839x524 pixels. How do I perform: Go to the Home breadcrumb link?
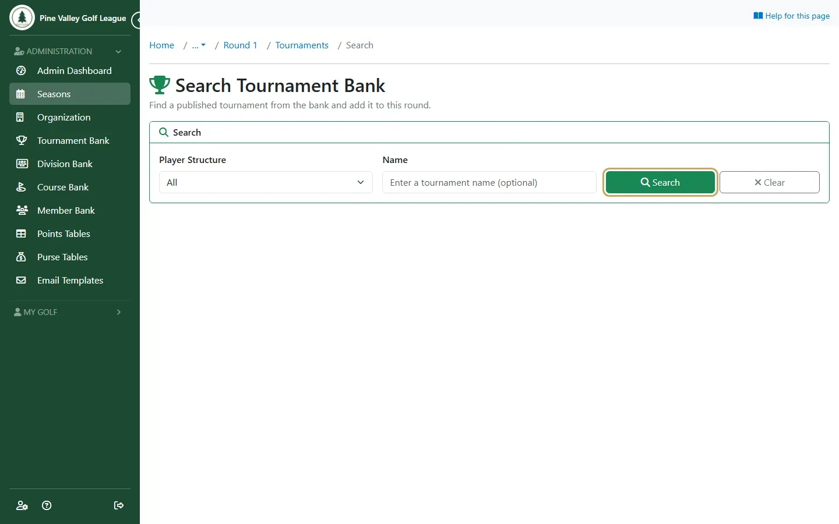[161, 45]
